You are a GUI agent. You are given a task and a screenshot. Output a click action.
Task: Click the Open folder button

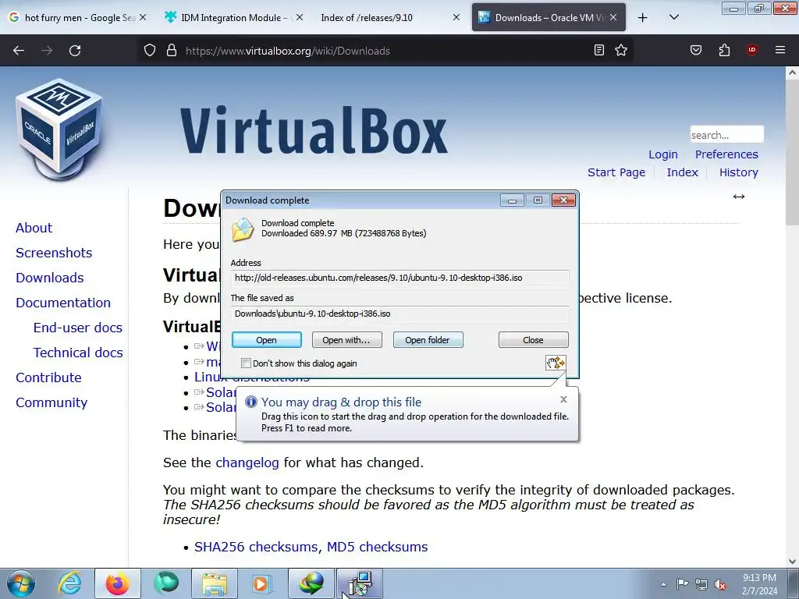click(428, 340)
